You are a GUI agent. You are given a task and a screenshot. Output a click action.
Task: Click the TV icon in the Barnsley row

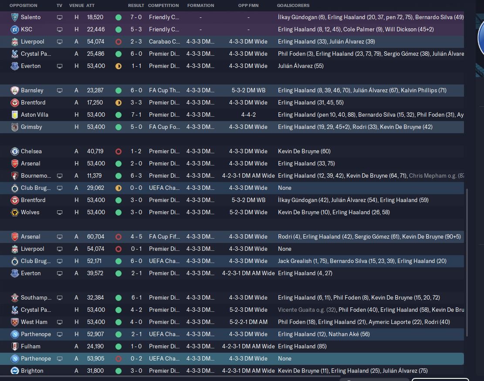[x=60, y=91]
